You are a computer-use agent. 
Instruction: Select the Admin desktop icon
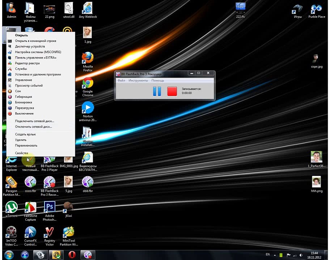click(x=11, y=10)
